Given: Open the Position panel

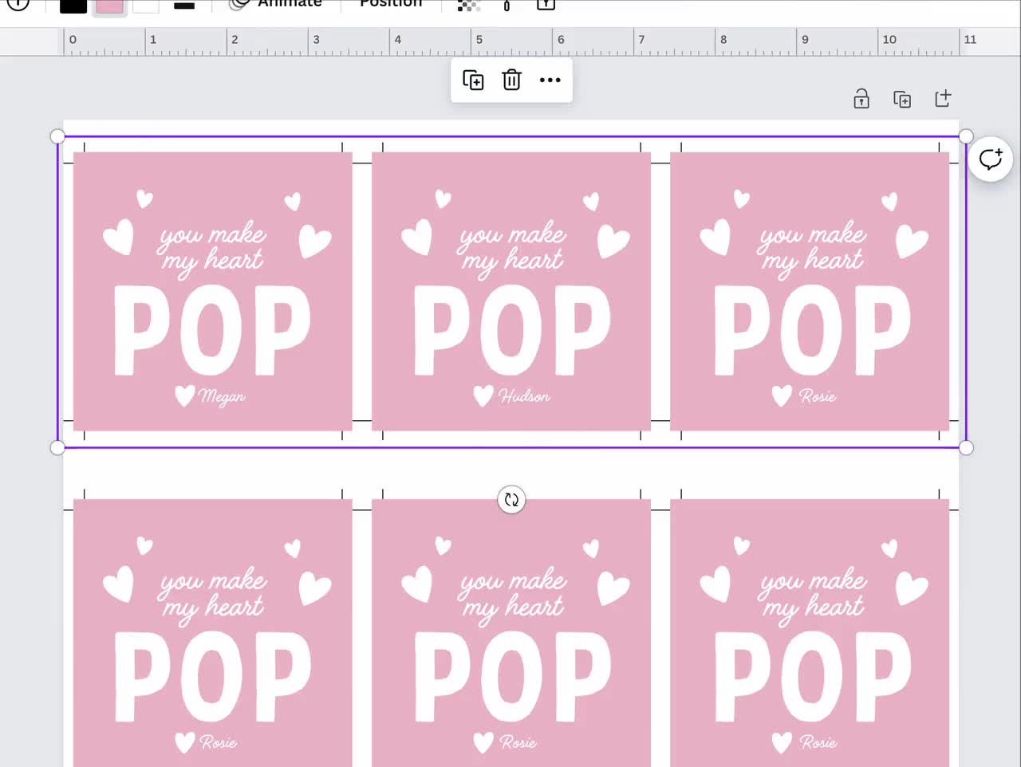Looking at the screenshot, I should [390, 5].
